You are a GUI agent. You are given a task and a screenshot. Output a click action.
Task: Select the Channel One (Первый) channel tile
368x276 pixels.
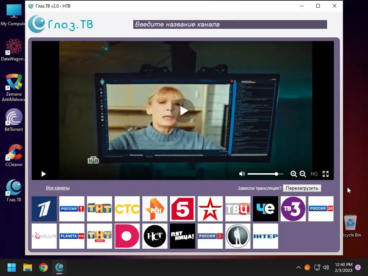point(44,209)
